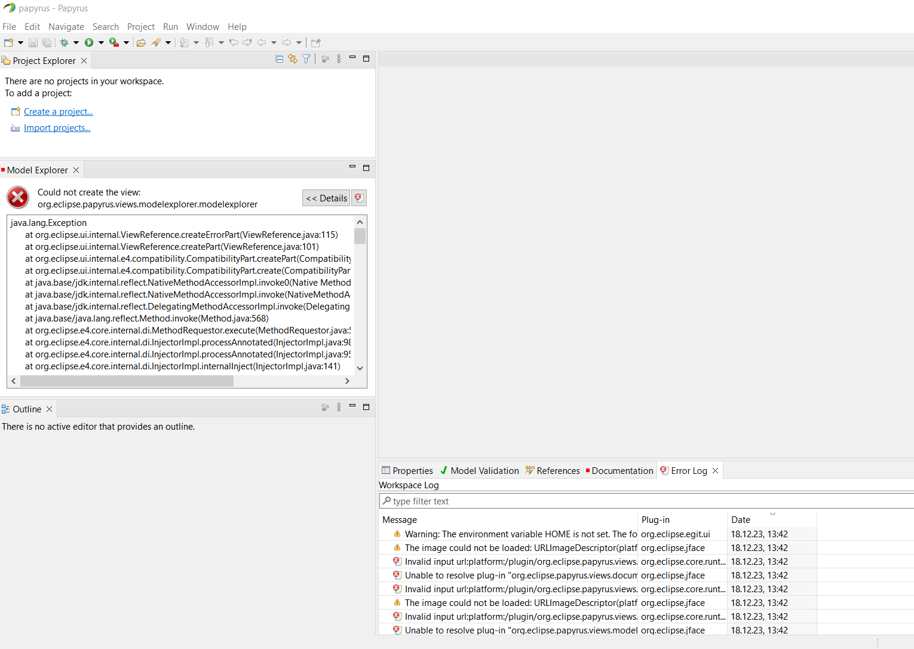The width and height of the screenshot is (914, 649).
Task: Click the Import projects link
Action: [57, 128]
